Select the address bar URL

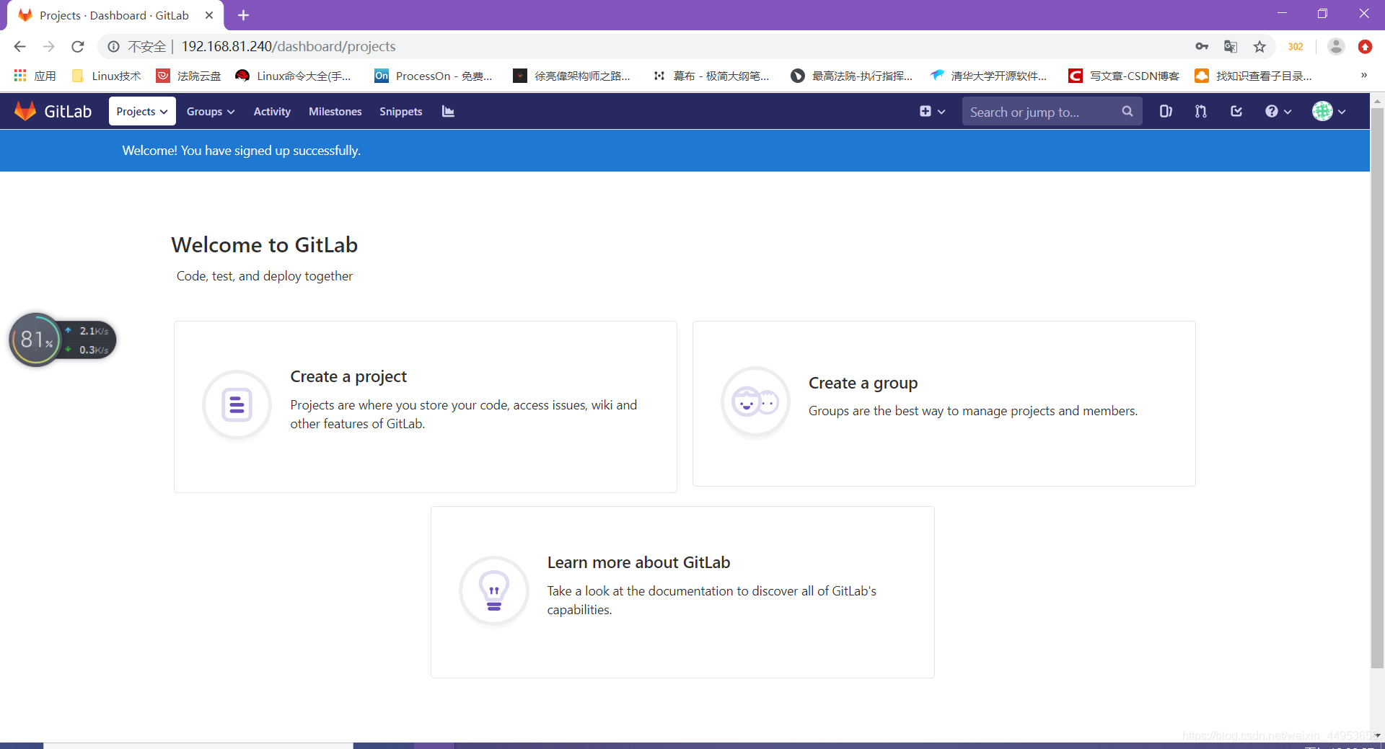289,46
